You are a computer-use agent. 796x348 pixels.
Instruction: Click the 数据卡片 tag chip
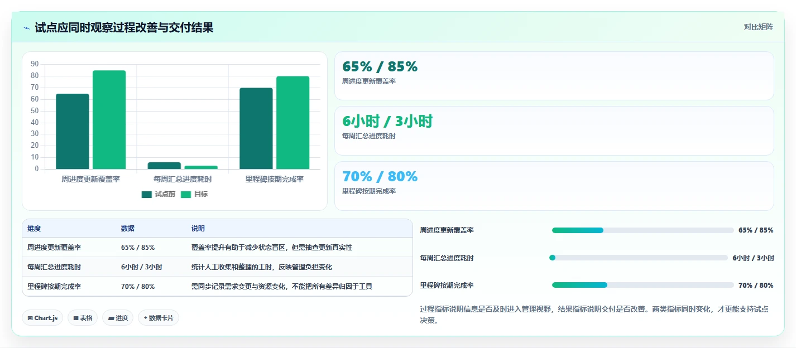click(159, 318)
